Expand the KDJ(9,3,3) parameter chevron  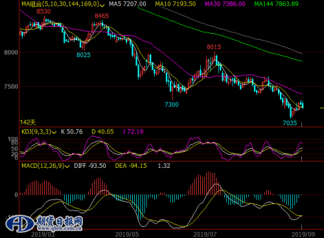point(54,132)
